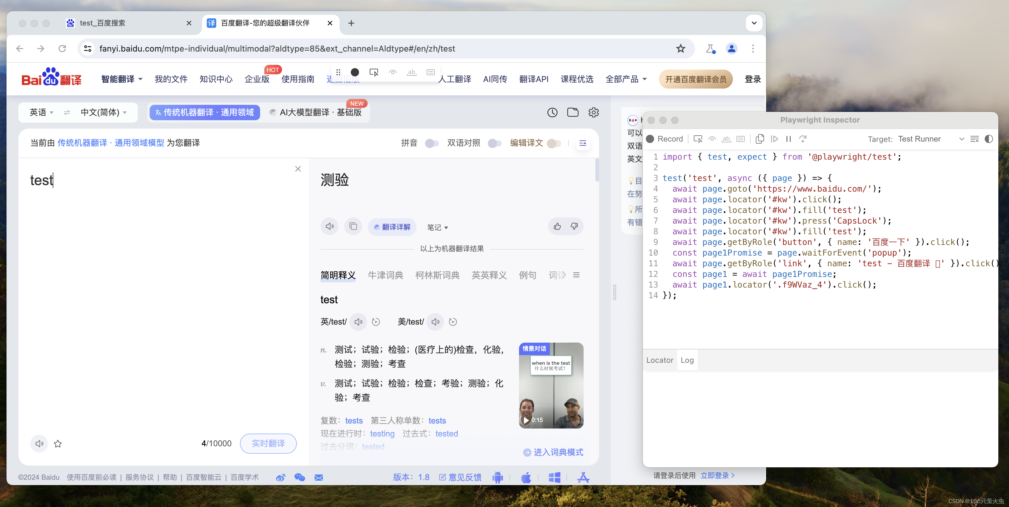Viewport: 1009px width, 507px height.
Task: Click the Chrome address bar URL
Action: coord(277,49)
